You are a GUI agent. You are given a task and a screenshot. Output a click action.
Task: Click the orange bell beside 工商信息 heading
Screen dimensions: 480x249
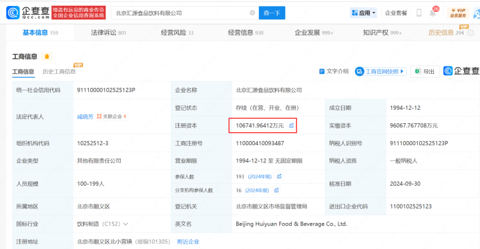(x=47, y=57)
